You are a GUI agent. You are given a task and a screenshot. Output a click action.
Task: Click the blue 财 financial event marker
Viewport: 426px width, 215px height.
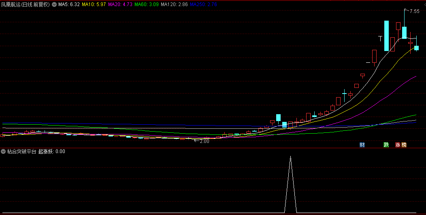click(x=362, y=145)
